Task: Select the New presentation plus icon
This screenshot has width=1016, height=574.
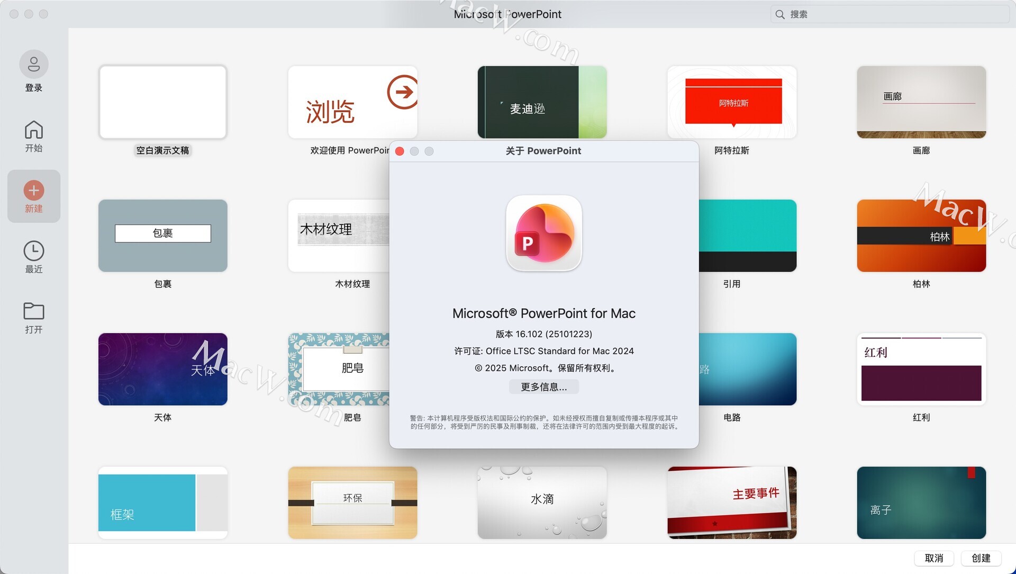Action: [x=34, y=190]
